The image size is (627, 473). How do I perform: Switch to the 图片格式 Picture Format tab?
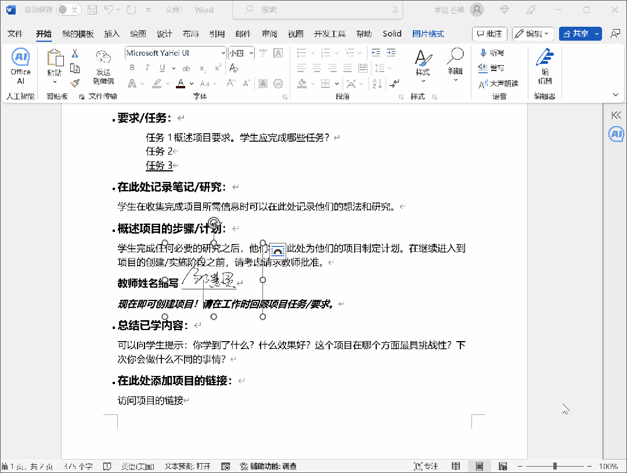click(x=428, y=34)
